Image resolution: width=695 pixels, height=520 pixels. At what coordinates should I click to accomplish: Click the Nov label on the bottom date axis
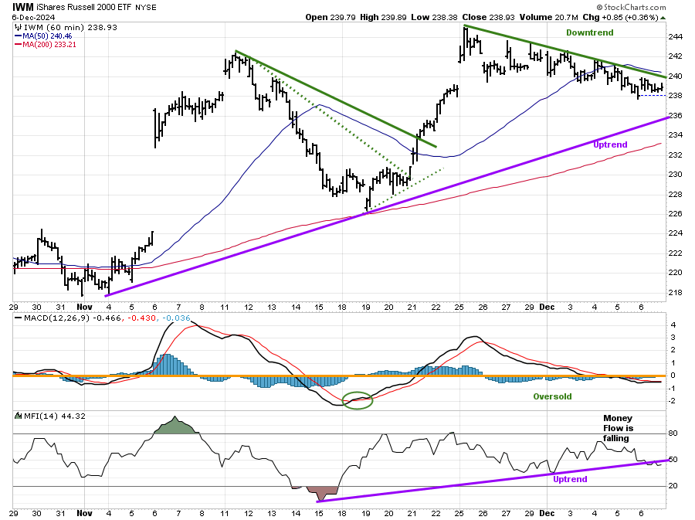pos(84,513)
